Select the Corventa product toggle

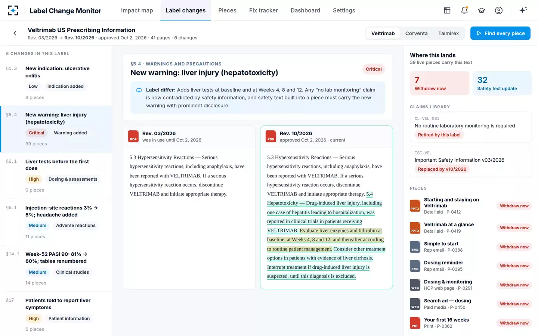[416, 33]
